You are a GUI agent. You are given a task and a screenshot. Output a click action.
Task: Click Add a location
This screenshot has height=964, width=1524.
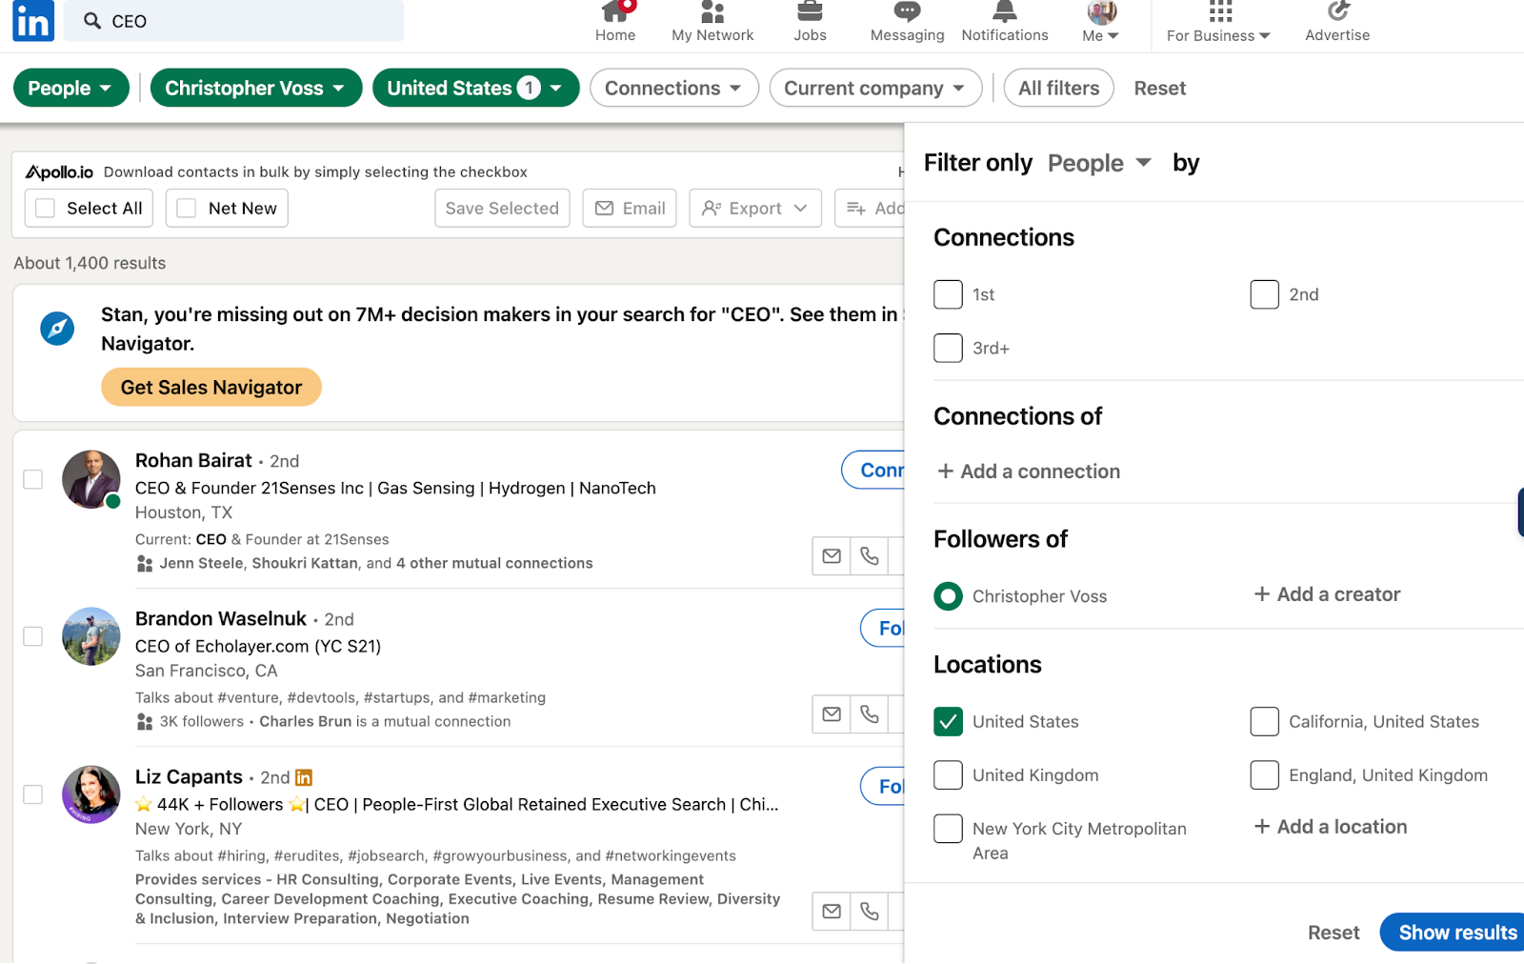(1331, 827)
